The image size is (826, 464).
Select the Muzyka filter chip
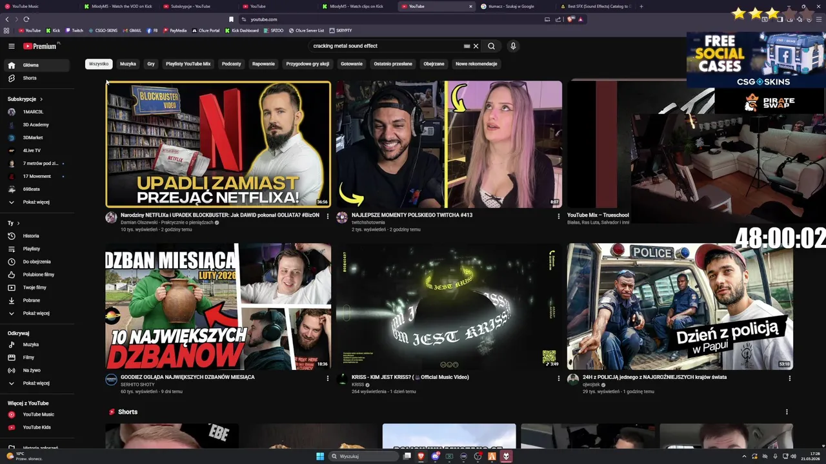[x=128, y=64]
